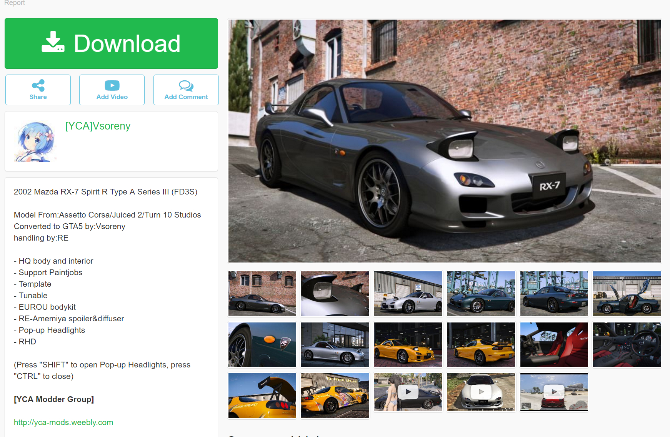Open the main grey RX-7 preview image

click(x=445, y=141)
